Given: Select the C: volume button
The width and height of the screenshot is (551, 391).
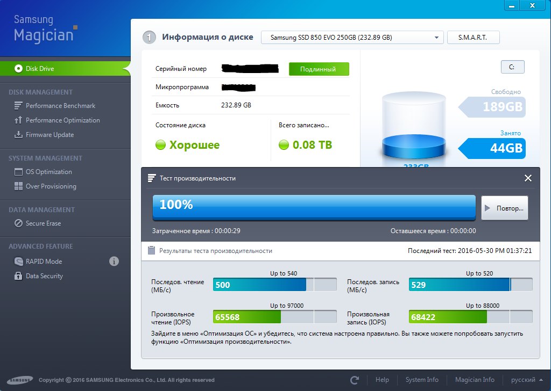Looking at the screenshot, I should (x=512, y=67).
